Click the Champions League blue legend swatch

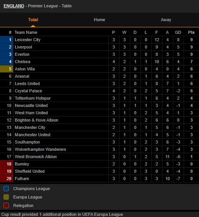pos(6,189)
